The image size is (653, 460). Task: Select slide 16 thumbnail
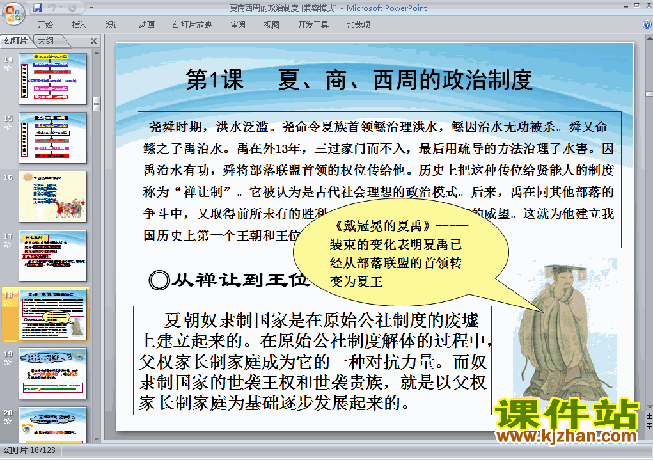click(52, 196)
